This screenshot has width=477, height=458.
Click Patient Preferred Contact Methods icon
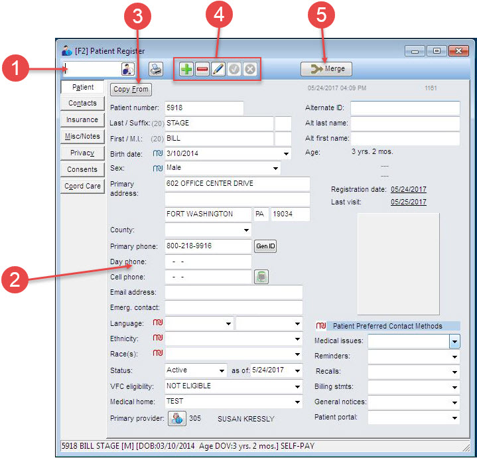coord(321,326)
